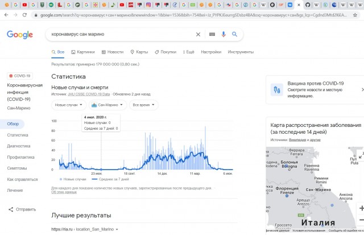
Task: Switch to the Instagram browser tab
Action: pos(148,5)
